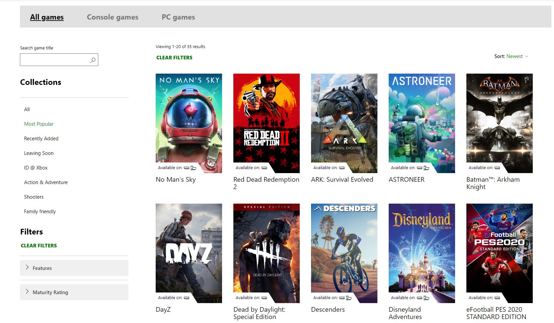The height and width of the screenshot is (323, 554).
Task: Click the Red Dead Redemption 2 title text
Action: [266, 183]
